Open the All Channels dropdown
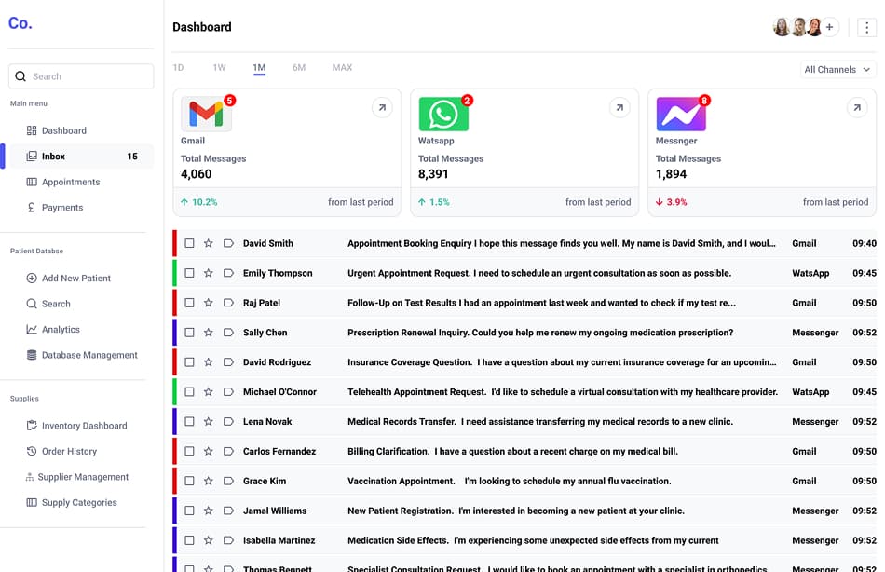The width and height of the screenshot is (885, 572). (837, 69)
